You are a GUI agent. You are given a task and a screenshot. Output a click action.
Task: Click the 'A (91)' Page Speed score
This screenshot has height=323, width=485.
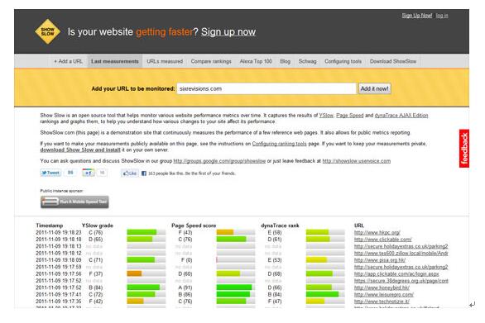tap(185, 287)
